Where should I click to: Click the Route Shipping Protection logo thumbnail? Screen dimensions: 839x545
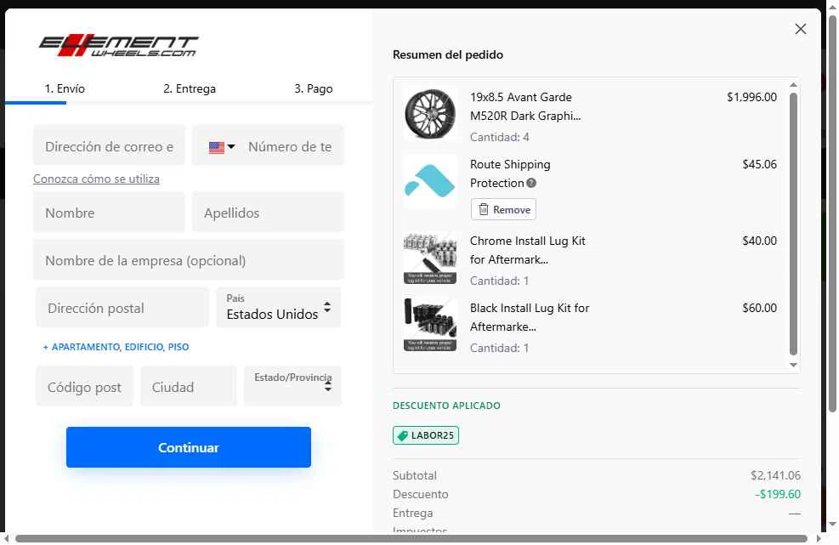pos(430,181)
